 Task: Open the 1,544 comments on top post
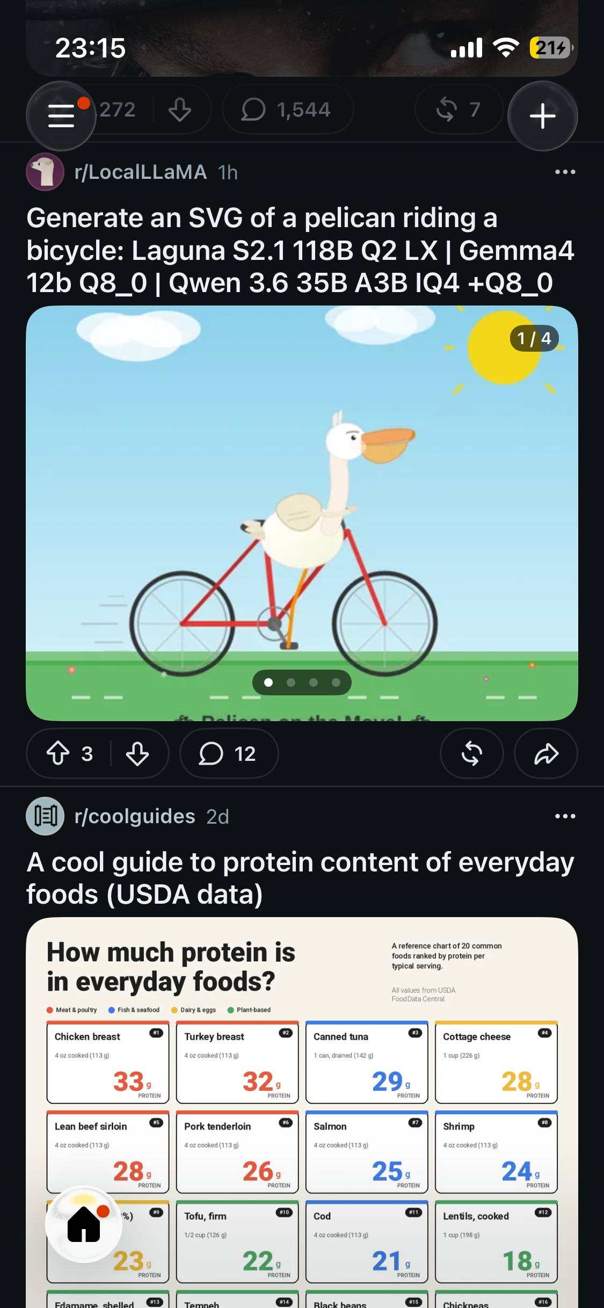288,110
